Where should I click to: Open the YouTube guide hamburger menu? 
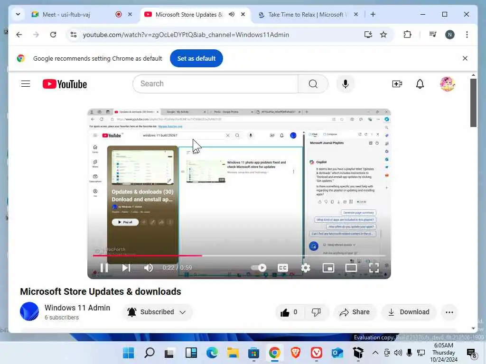coord(26,84)
